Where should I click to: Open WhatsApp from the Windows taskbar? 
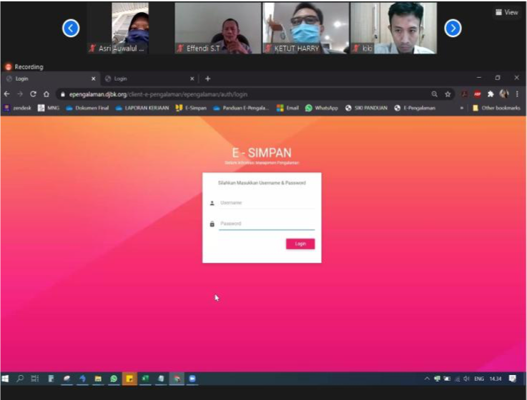[114, 379]
